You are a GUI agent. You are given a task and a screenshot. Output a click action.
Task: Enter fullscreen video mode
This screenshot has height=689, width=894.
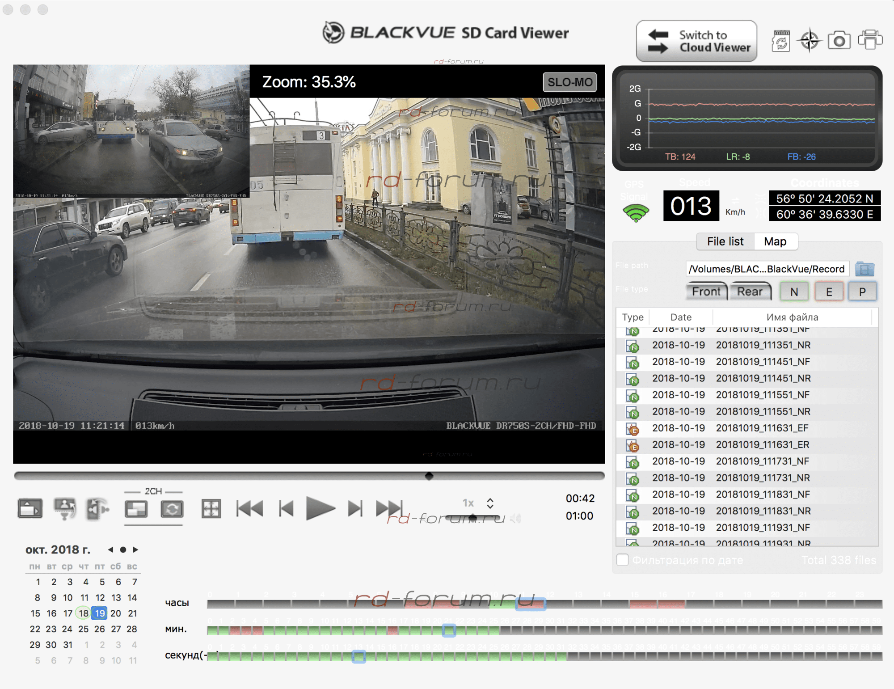tap(211, 509)
